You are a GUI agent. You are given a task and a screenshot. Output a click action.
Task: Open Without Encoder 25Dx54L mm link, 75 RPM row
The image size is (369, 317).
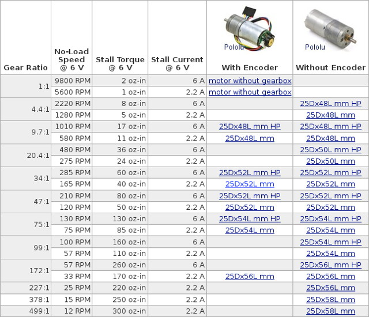[x=330, y=230]
